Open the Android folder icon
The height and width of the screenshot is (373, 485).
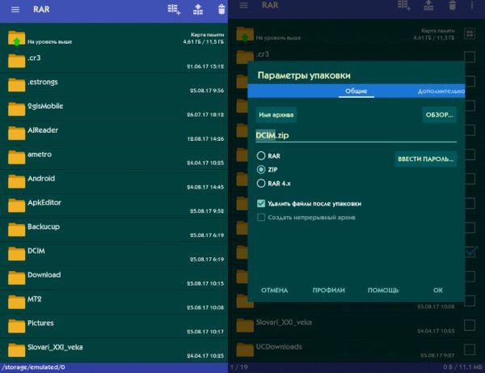point(16,181)
